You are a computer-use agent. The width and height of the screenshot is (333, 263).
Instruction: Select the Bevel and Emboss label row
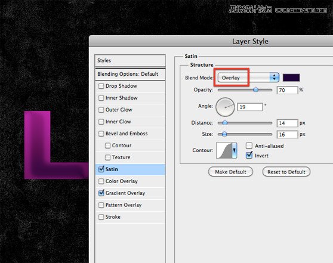point(130,134)
